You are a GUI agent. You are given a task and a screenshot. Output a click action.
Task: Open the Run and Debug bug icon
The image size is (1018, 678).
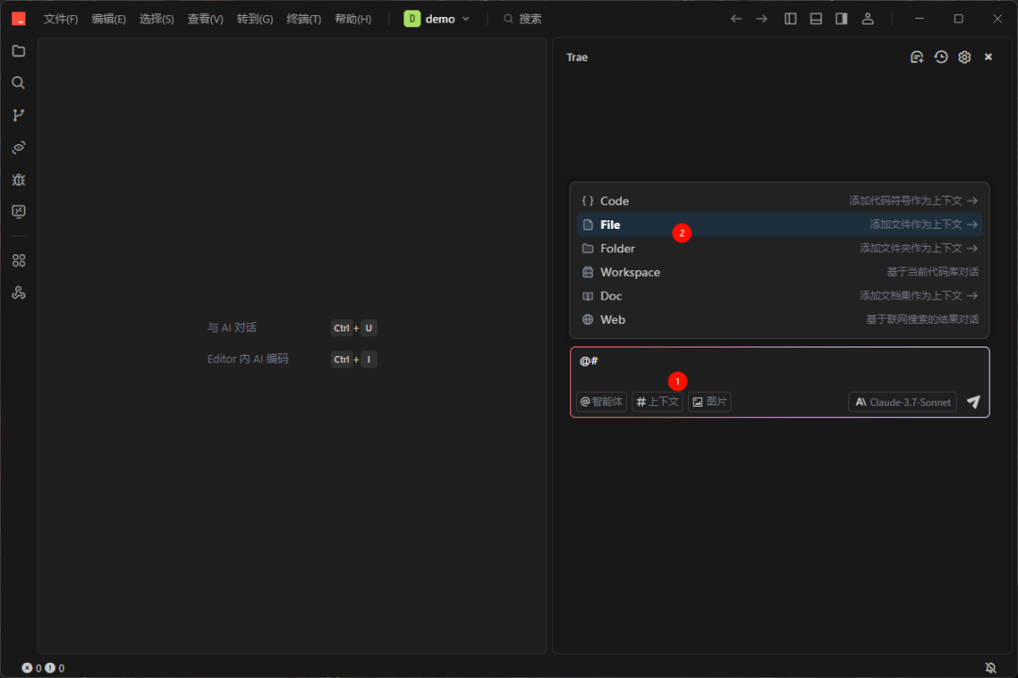click(18, 179)
